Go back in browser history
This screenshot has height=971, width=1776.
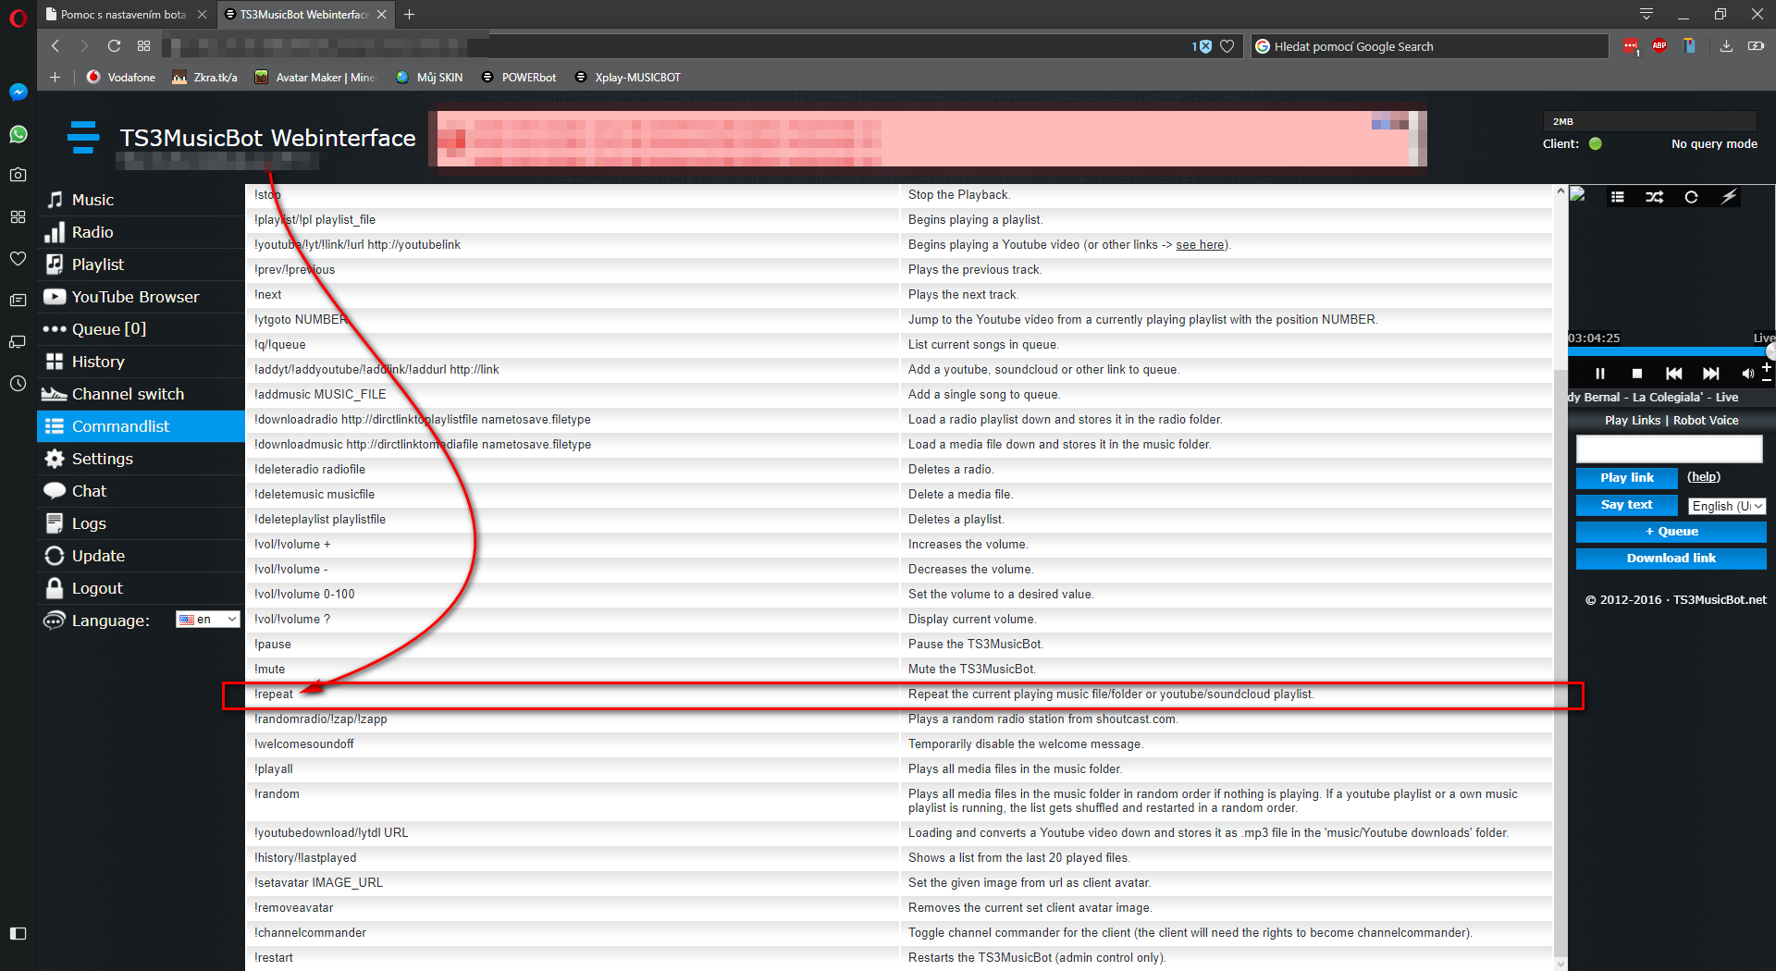point(55,46)
